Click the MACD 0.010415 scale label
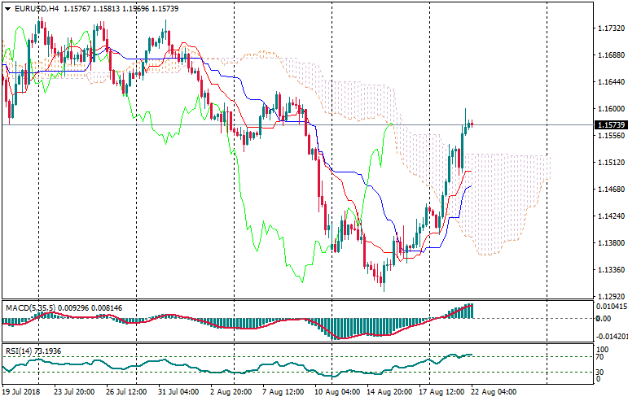This screenshot has height=401, width=628. tap(610, 307)
